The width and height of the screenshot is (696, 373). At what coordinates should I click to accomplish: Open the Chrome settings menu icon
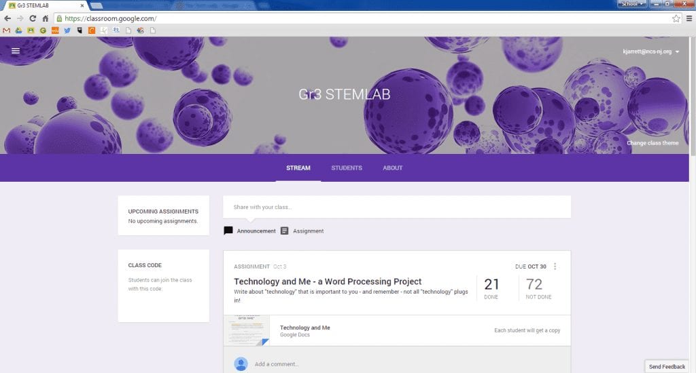[689, 18]
